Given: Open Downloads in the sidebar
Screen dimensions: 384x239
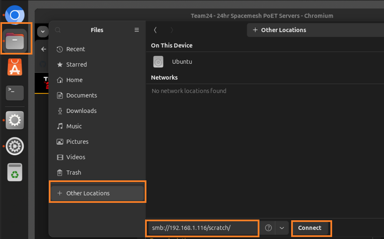Looking at the screenshot, I should click(98, 111).
